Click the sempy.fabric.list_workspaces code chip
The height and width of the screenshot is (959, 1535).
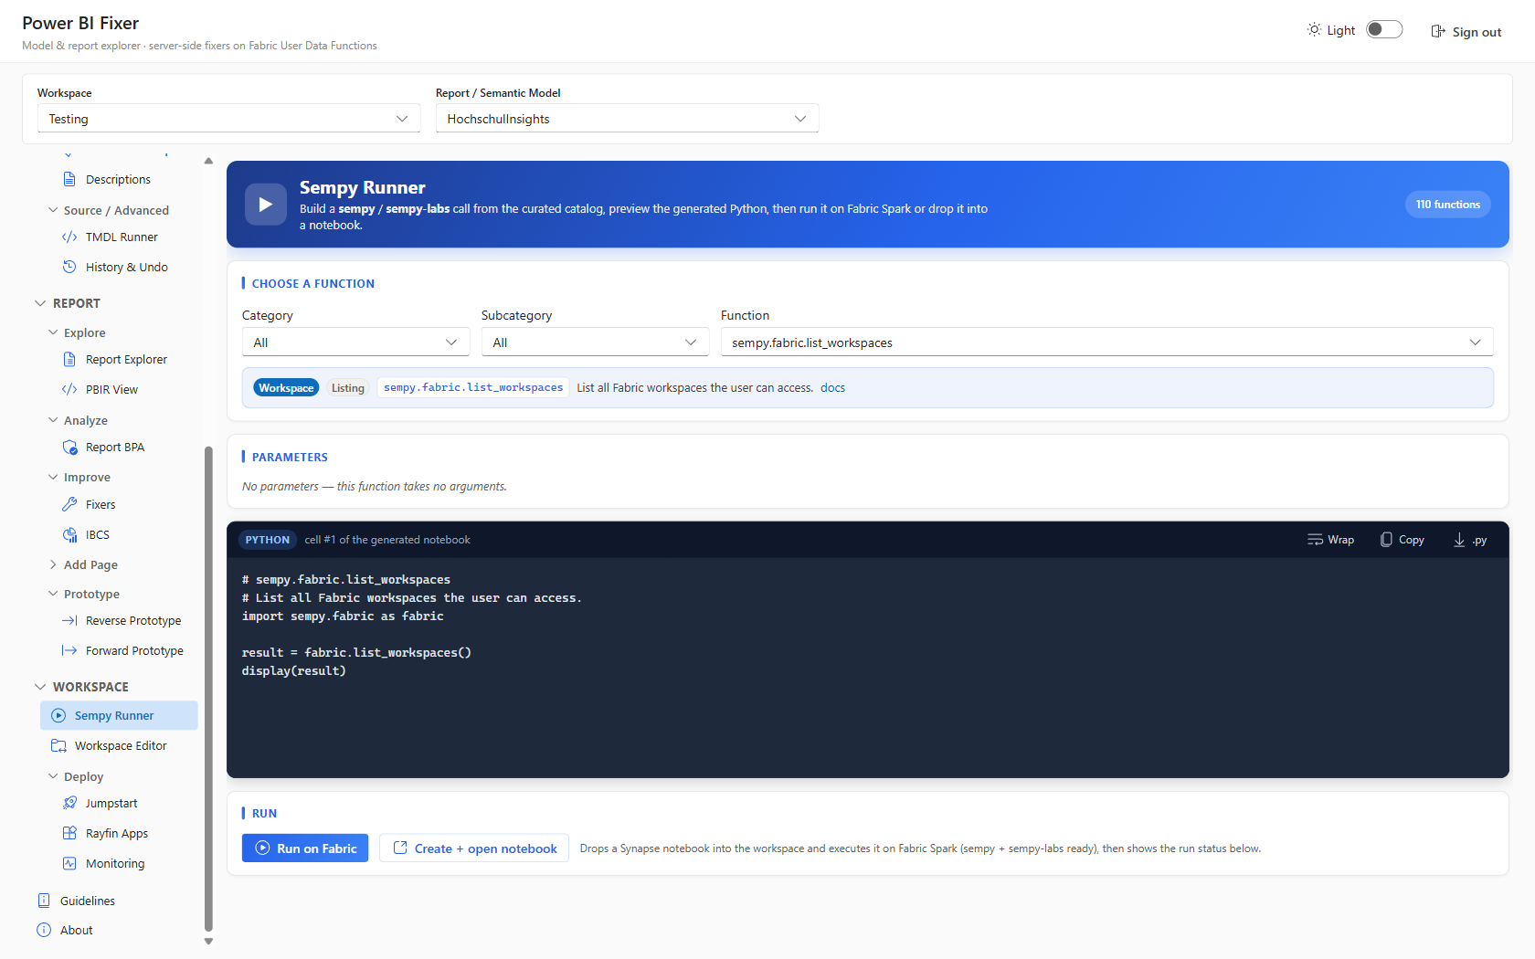473,387
